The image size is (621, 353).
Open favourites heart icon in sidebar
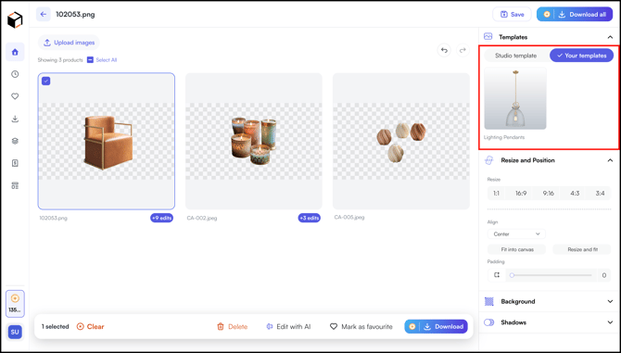[x=15, y=96]
